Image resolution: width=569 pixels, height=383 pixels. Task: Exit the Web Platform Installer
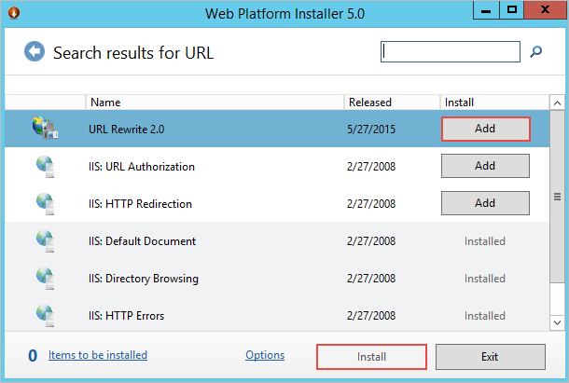coord(490,357)
